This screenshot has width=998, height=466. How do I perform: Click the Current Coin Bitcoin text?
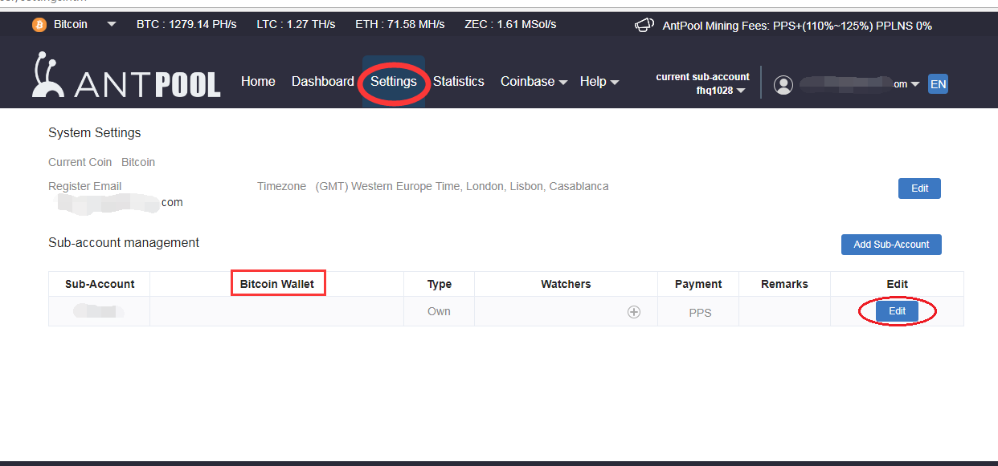(102, 162)
